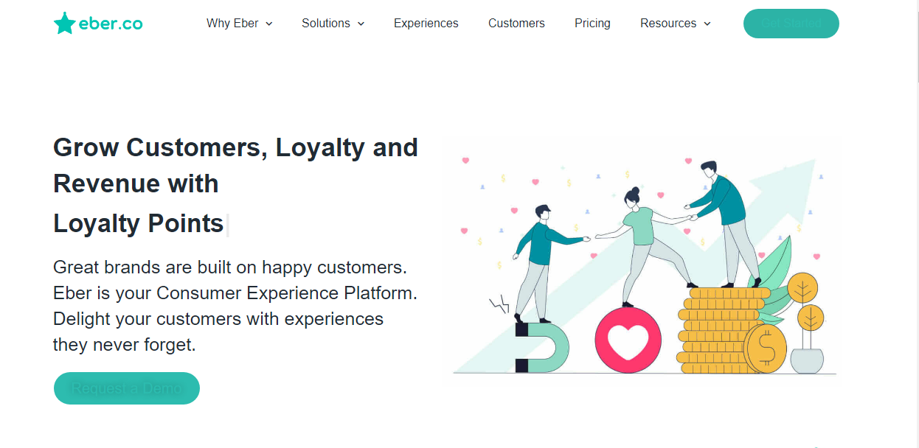
Task: Expand the Why Eber chevron
Action: pos(269,24)
